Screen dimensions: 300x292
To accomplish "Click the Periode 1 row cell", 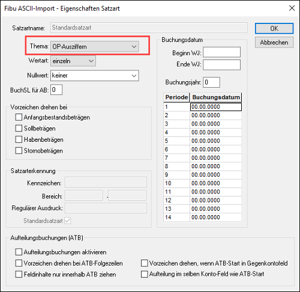I will pos(176,107).
